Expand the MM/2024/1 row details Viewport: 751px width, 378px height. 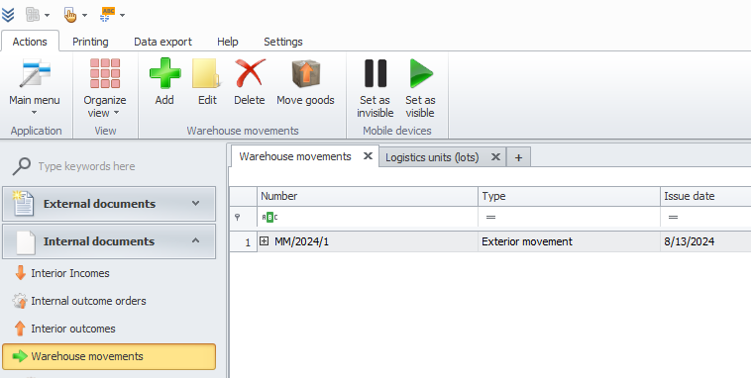[264, 241]
